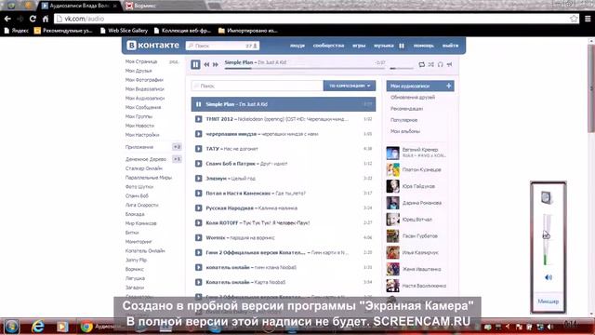Open Юра Гайдуков's audio
Viewport: 595px width, 335px height.
(x=418, y=186)
